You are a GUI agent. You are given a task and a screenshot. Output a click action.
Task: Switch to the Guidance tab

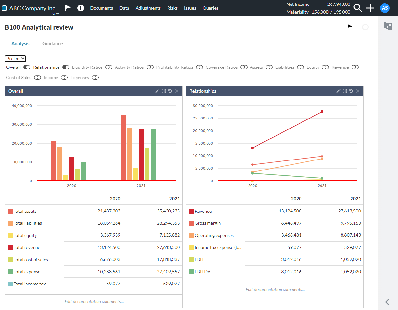coord(53,44)
